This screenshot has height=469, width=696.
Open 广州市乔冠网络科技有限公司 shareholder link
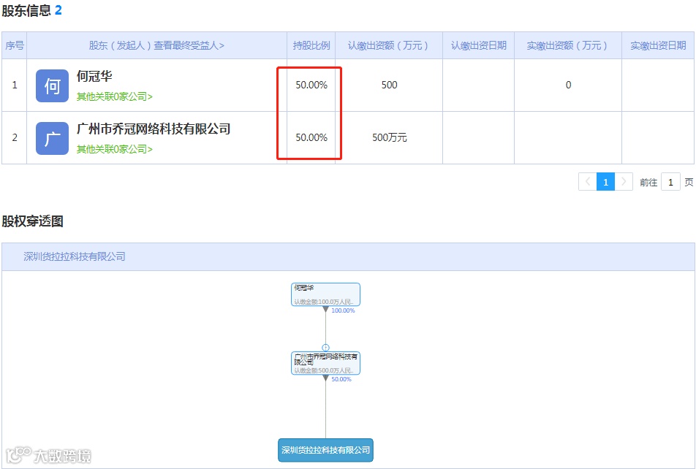pyautogui.click(x=154, y=129)
